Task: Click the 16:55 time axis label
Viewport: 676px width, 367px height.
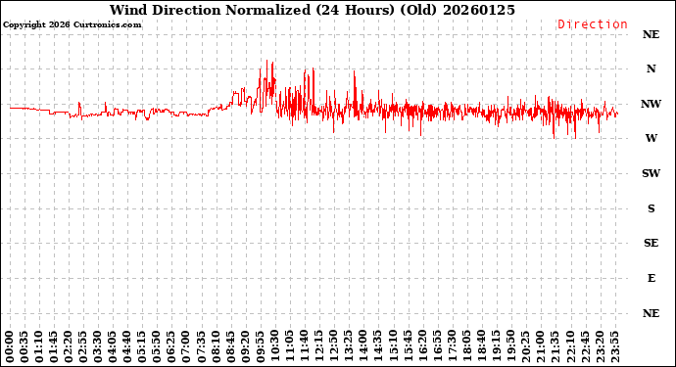Action: [437, 347]
